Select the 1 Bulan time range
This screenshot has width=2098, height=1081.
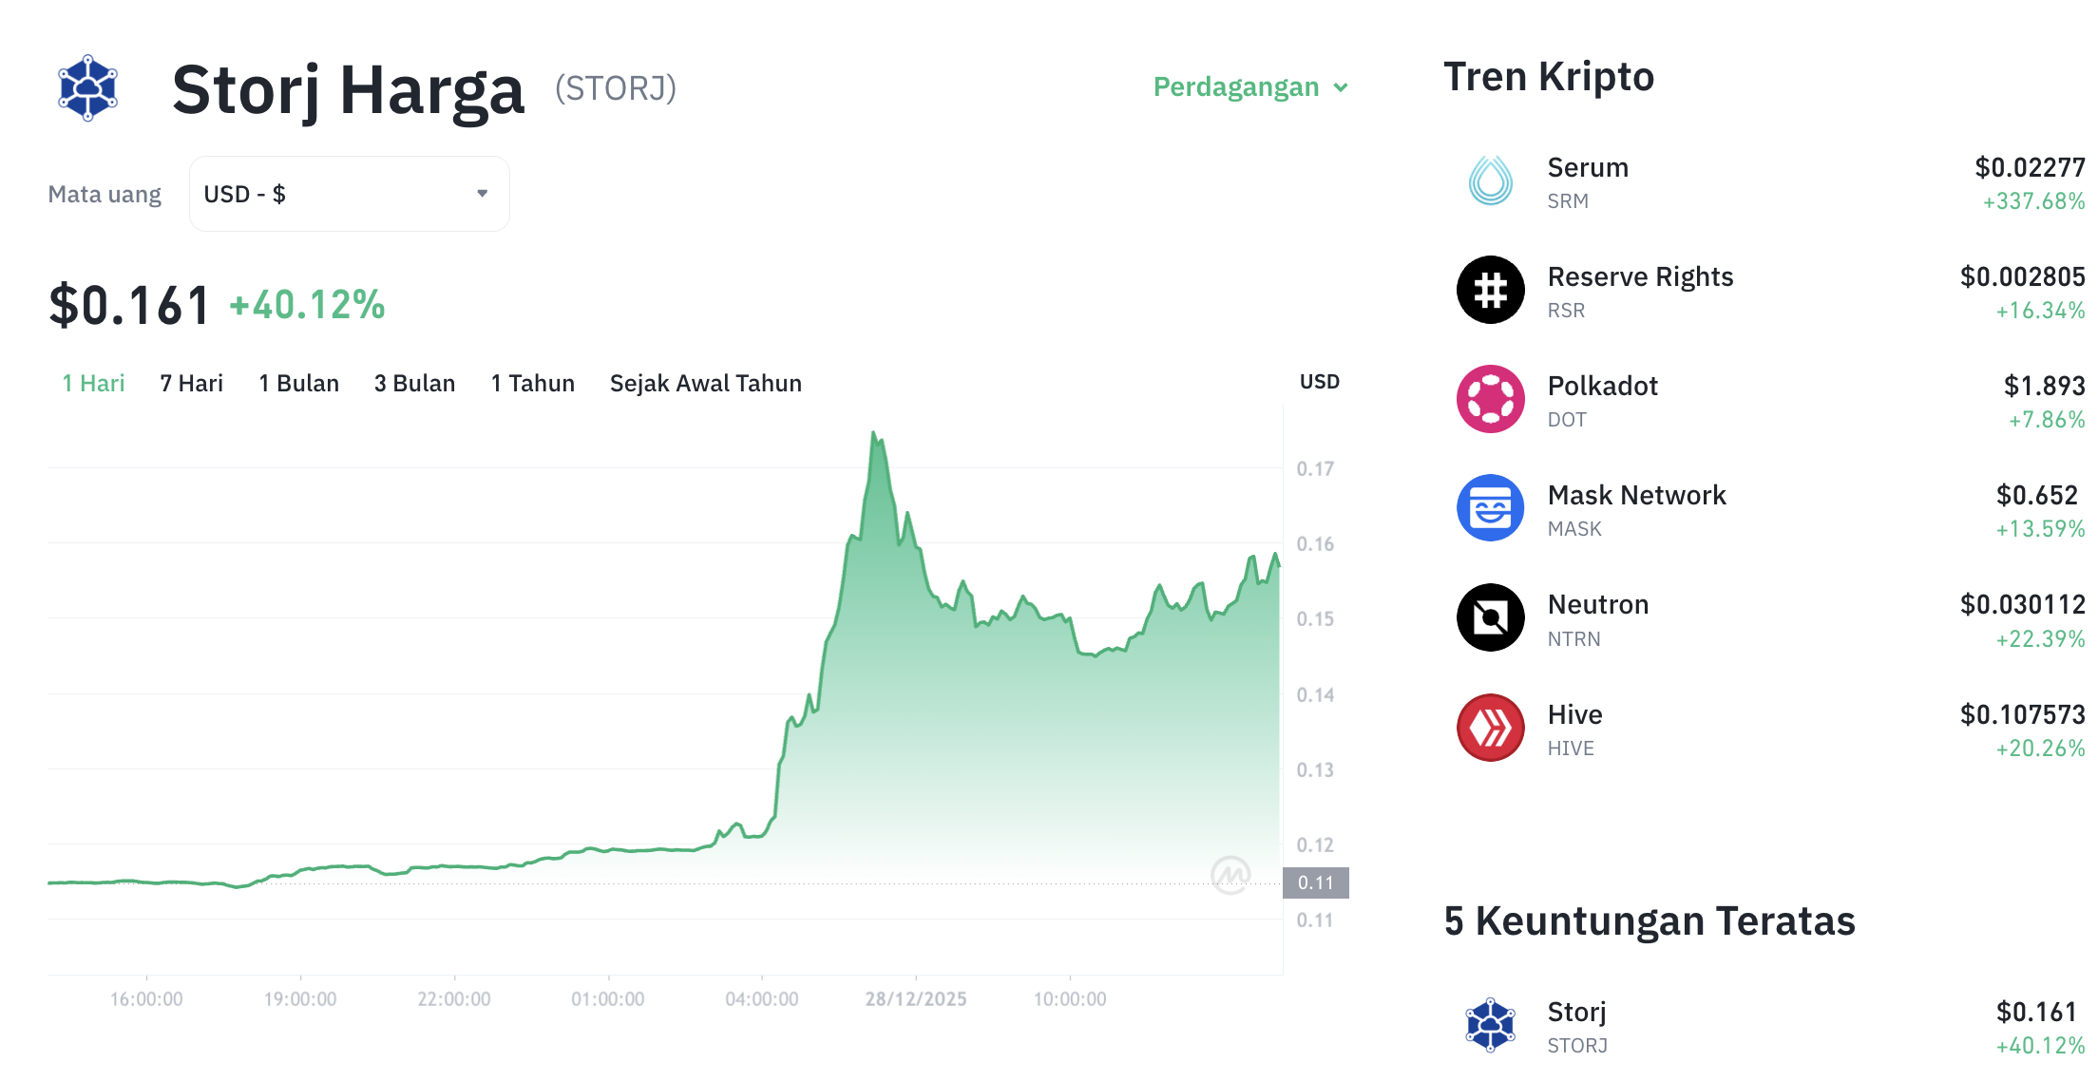point(298,383)
